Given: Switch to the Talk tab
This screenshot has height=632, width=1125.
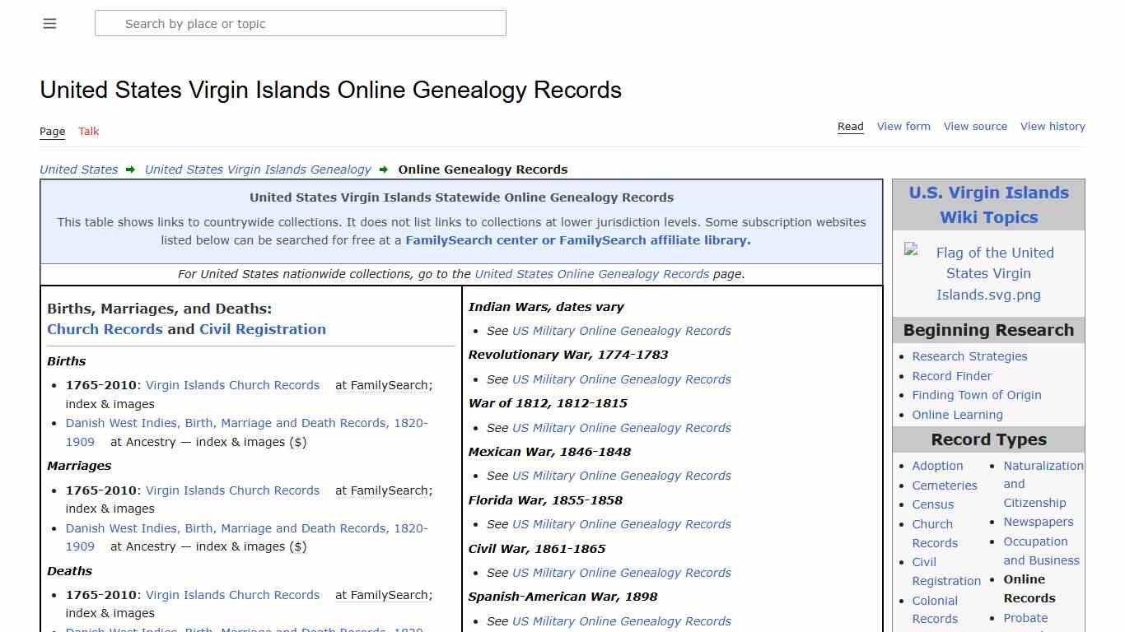Looking at the screenshot, I should pos(88,131).
